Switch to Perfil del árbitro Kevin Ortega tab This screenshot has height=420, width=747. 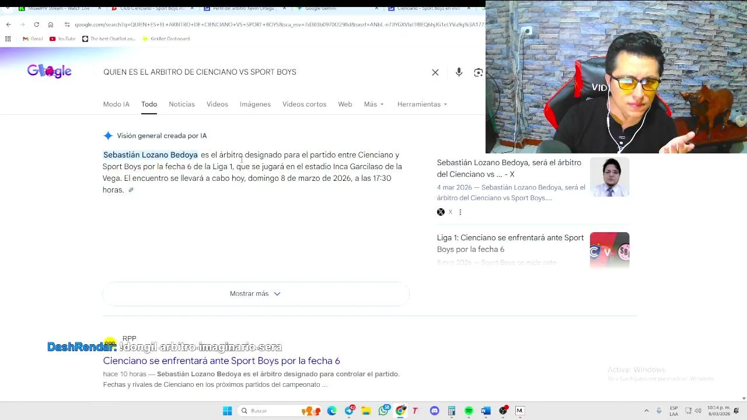[x=244, y=9]
